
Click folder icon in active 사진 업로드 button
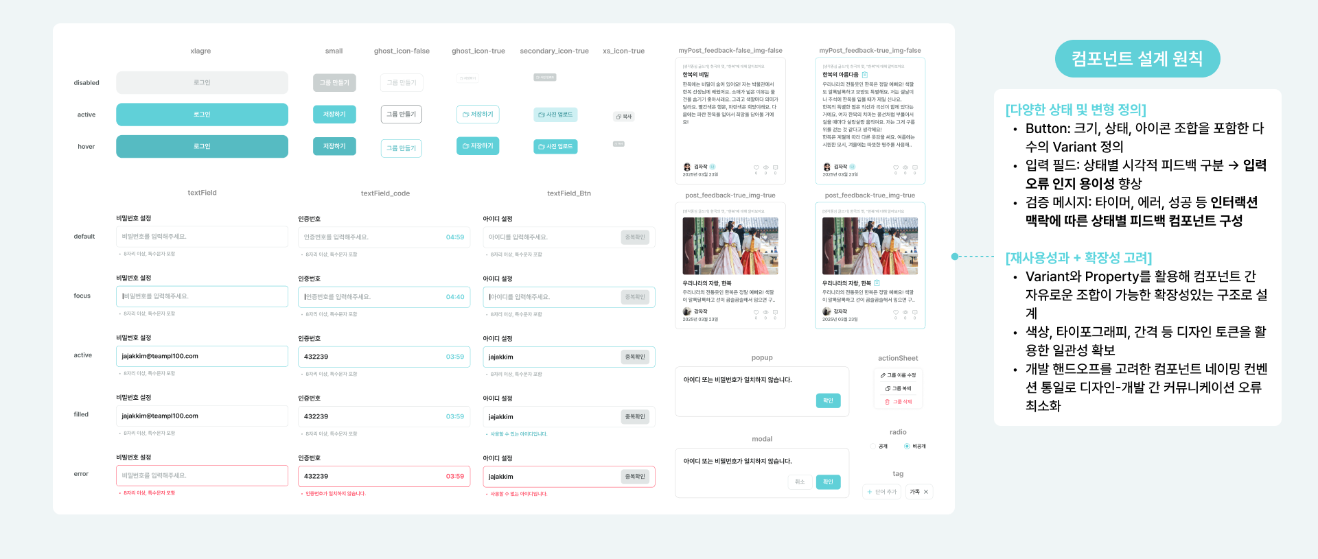[542, 115]
